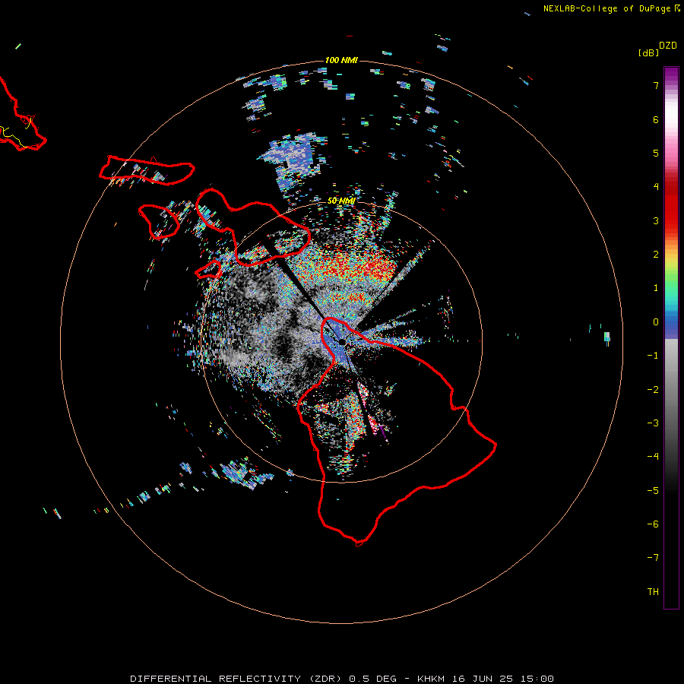The width and height of the screenshot is (684, 684).
Task: Click the 1 value on the color scale
Action: [656, 288]
